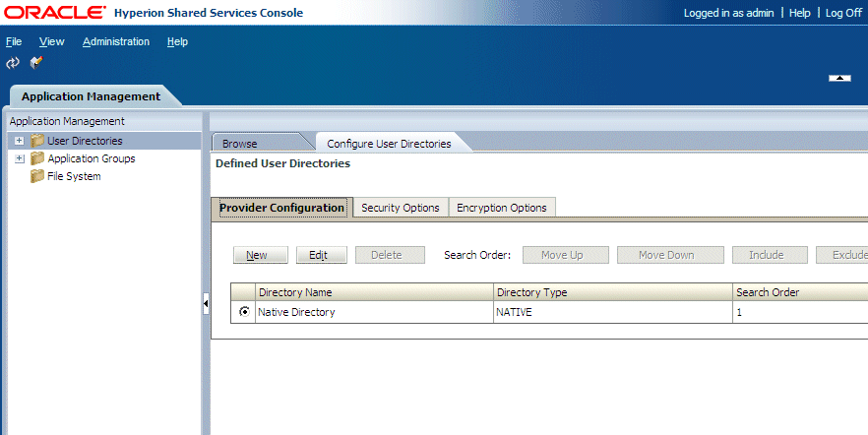Click the Help link in the header

tap(799, 13)
